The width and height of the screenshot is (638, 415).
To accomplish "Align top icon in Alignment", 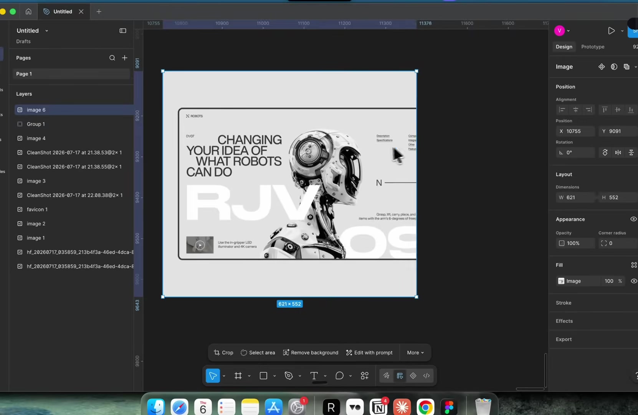I will 605,110.
